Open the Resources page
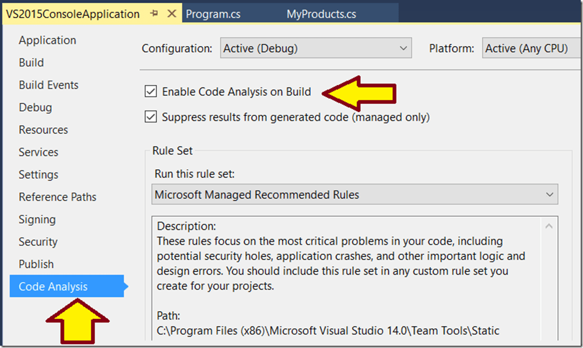 tap(43, 130)
